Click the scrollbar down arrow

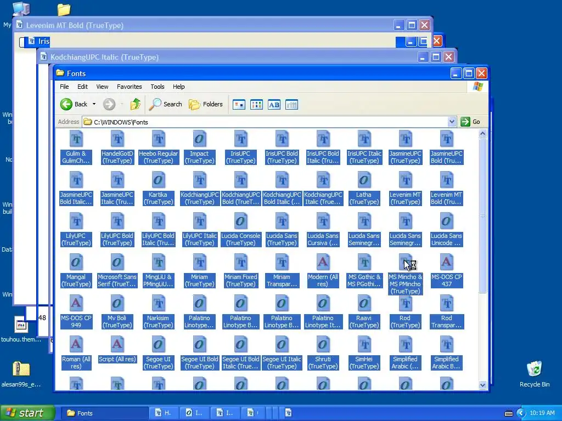click(x=482, y=385)
